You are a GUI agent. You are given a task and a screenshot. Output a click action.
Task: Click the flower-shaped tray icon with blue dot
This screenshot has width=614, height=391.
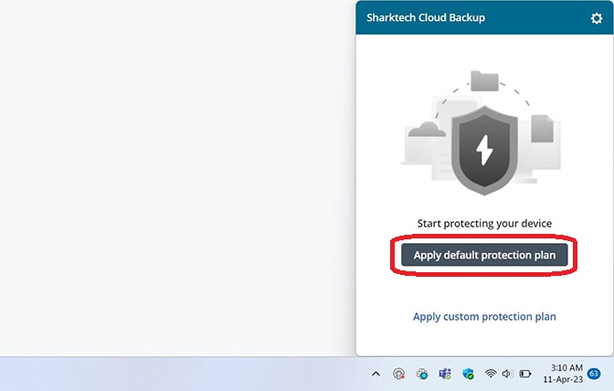[422, 374]
